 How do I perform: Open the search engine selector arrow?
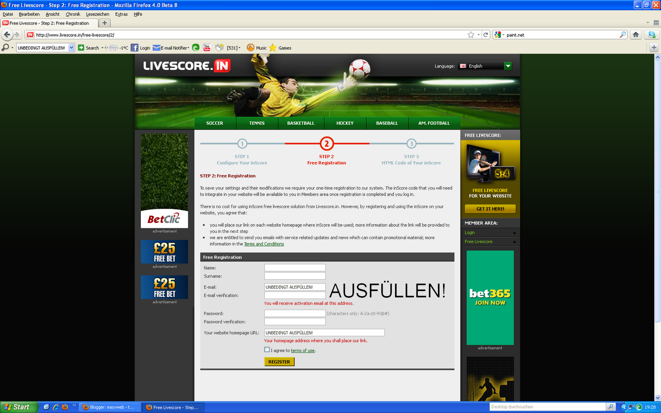(x=503, y=35)
